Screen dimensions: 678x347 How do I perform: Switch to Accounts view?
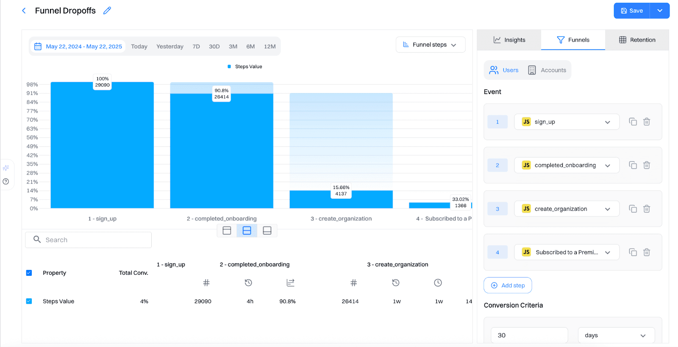click(547, 70)
